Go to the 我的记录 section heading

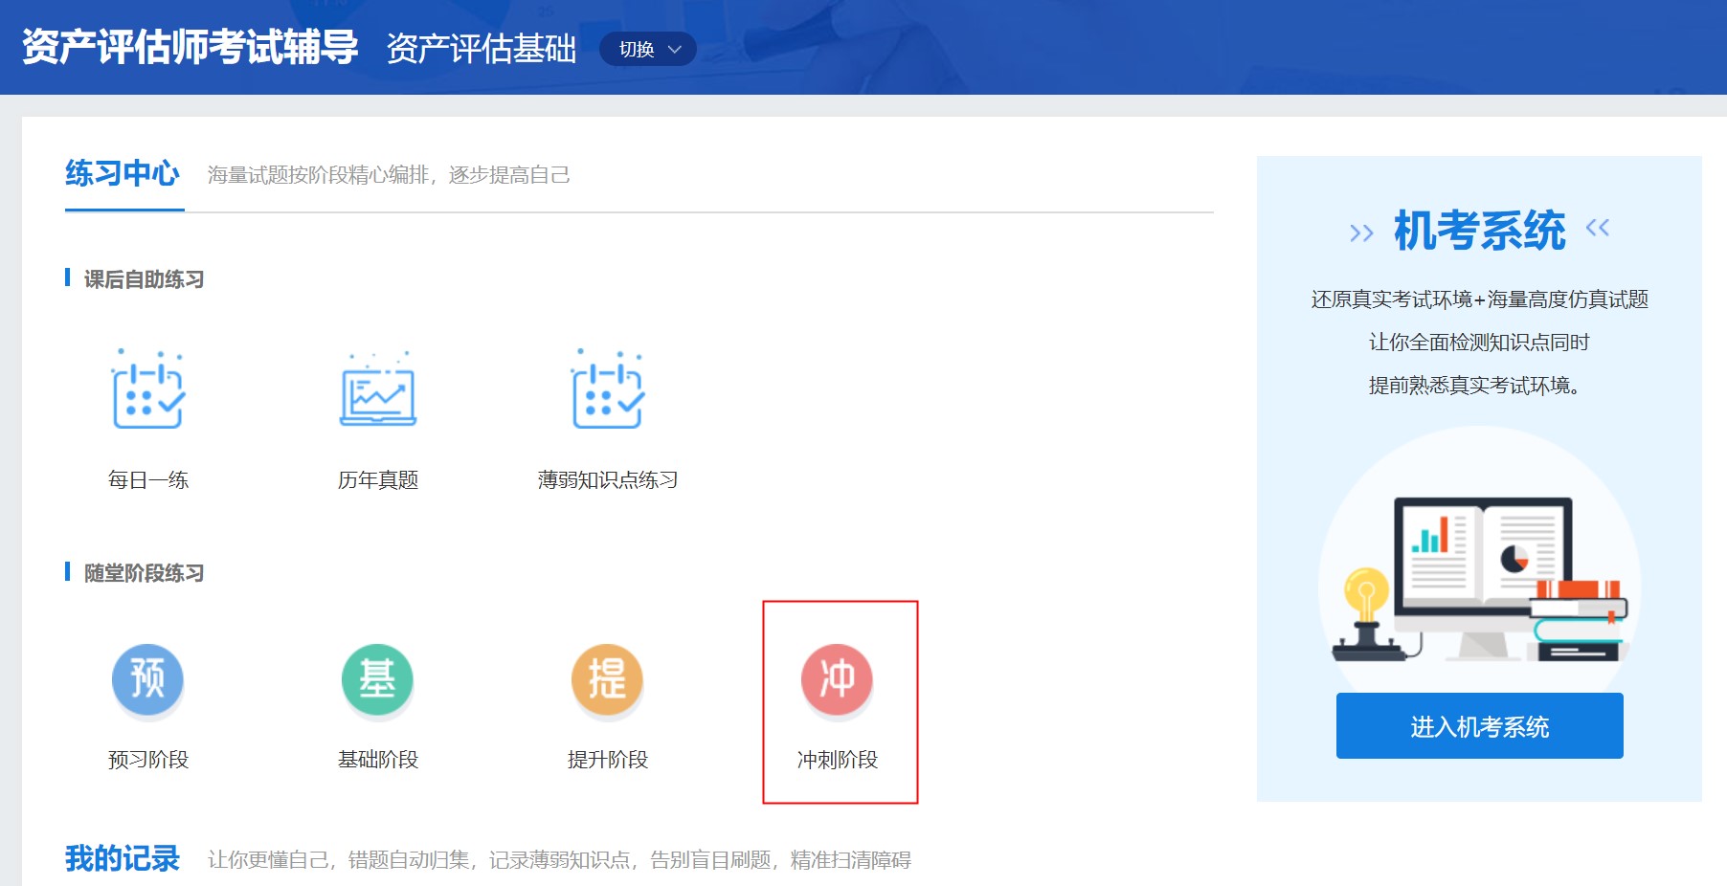pos(123,858)
